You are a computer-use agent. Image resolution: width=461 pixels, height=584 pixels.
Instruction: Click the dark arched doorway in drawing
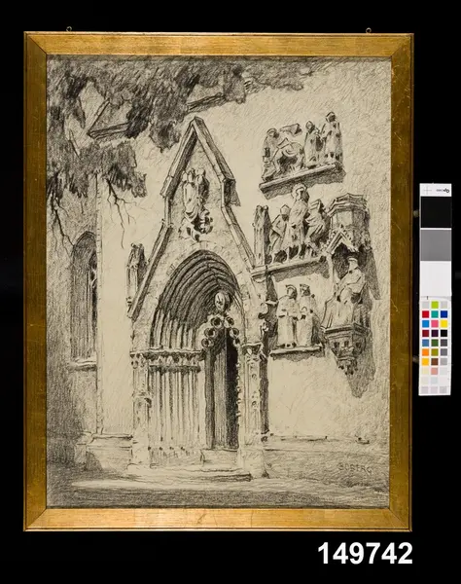(221, 387)
